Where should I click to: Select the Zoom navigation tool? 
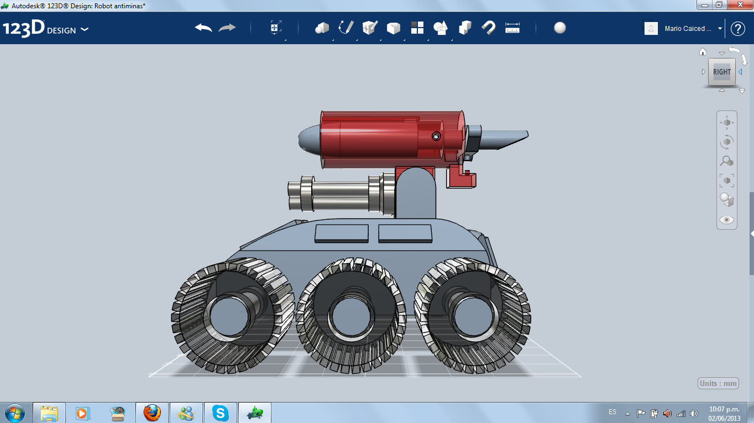(x=727, y=161)
